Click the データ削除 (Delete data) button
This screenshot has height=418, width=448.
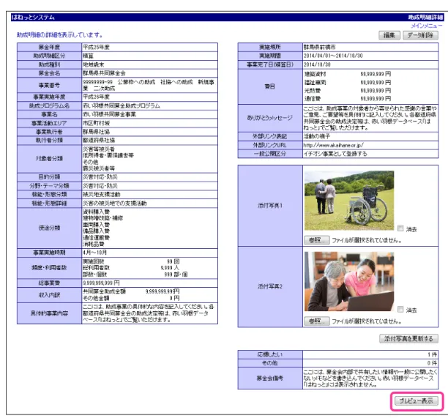(420, 35)
